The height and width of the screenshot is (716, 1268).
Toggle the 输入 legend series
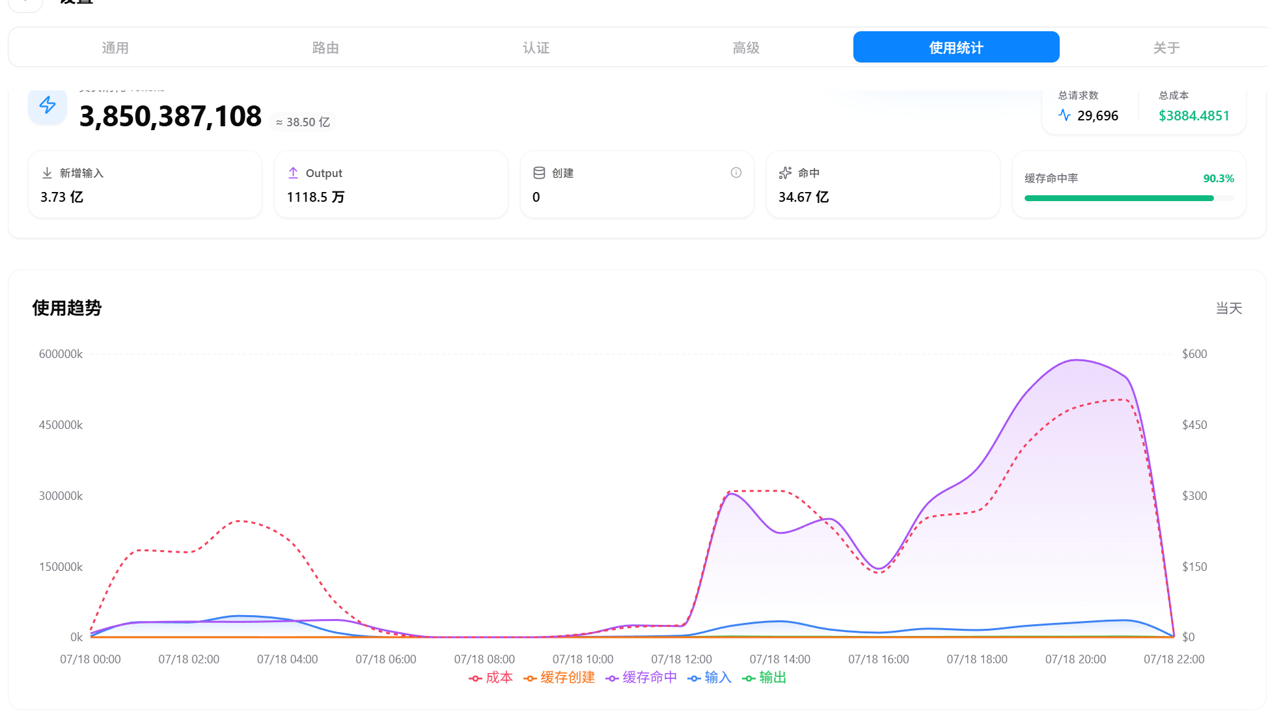click(710, 678)
